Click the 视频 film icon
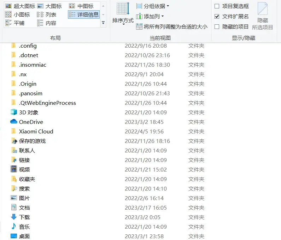Image resolution: width=281 pixels, height=240 pixels. click(x=14, y=169)
